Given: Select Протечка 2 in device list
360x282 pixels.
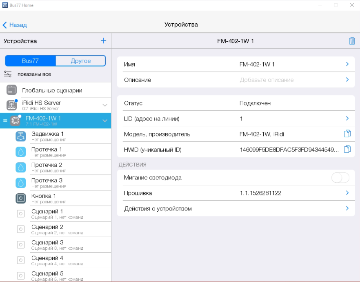Looking at the screenshot, I should pyautogui.click(x=47, y=167).
